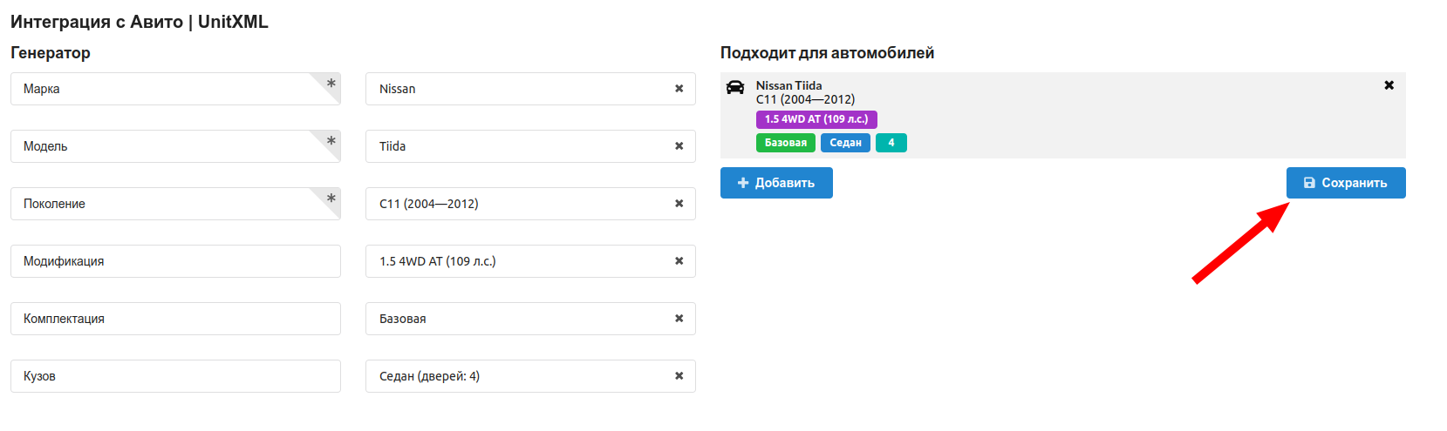Viewport: 1447px width, 431px height.
Task: Click the Кузов label field
Action: (x=175, y=376)
